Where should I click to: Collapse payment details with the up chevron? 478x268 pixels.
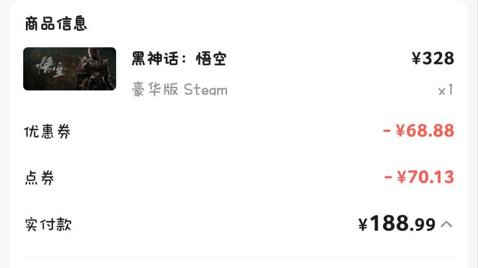coord(447,225)
